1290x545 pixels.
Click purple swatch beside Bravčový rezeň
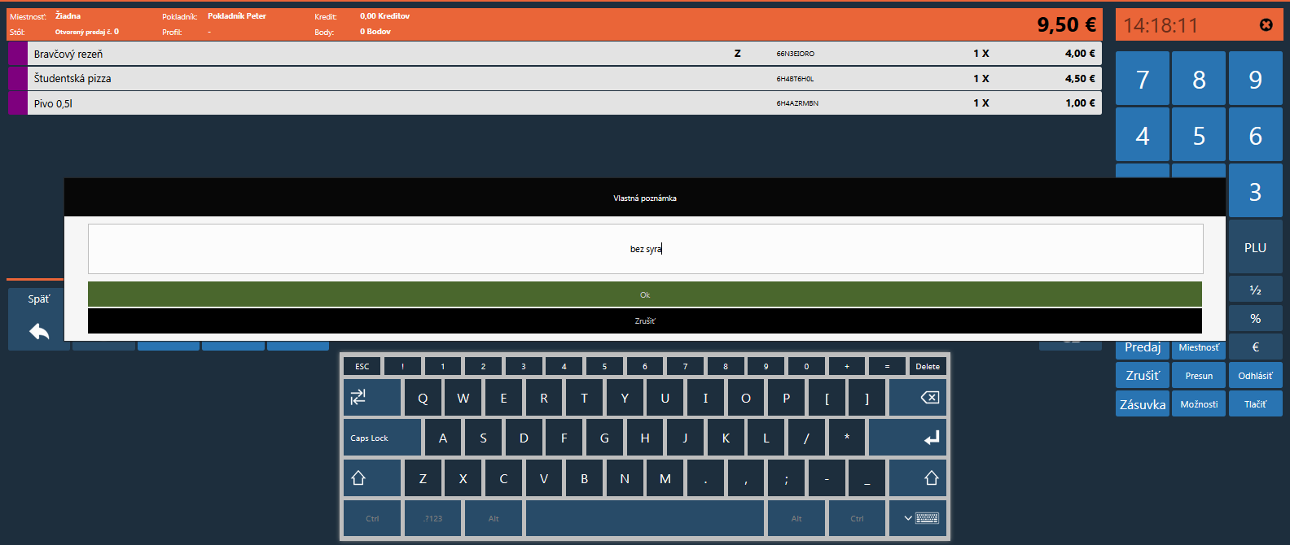point(17,54)
